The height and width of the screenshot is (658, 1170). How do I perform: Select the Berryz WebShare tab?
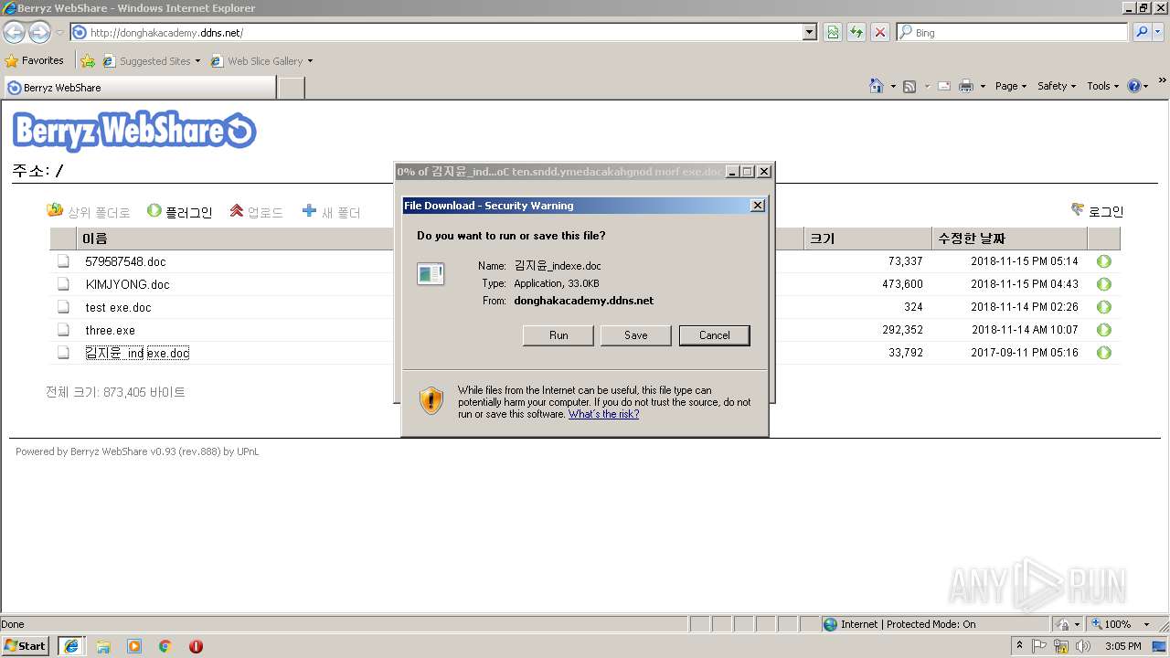tap(140, 88)
